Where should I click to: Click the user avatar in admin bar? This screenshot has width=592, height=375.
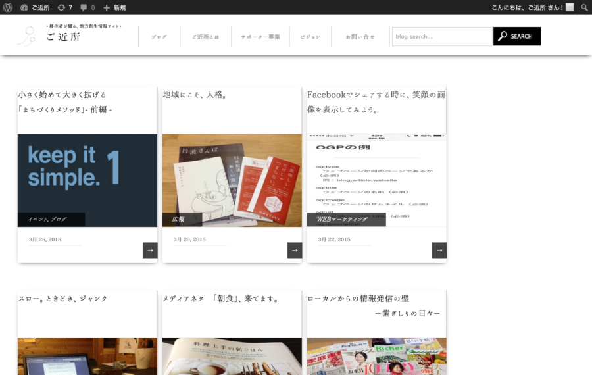click(570, 7)
